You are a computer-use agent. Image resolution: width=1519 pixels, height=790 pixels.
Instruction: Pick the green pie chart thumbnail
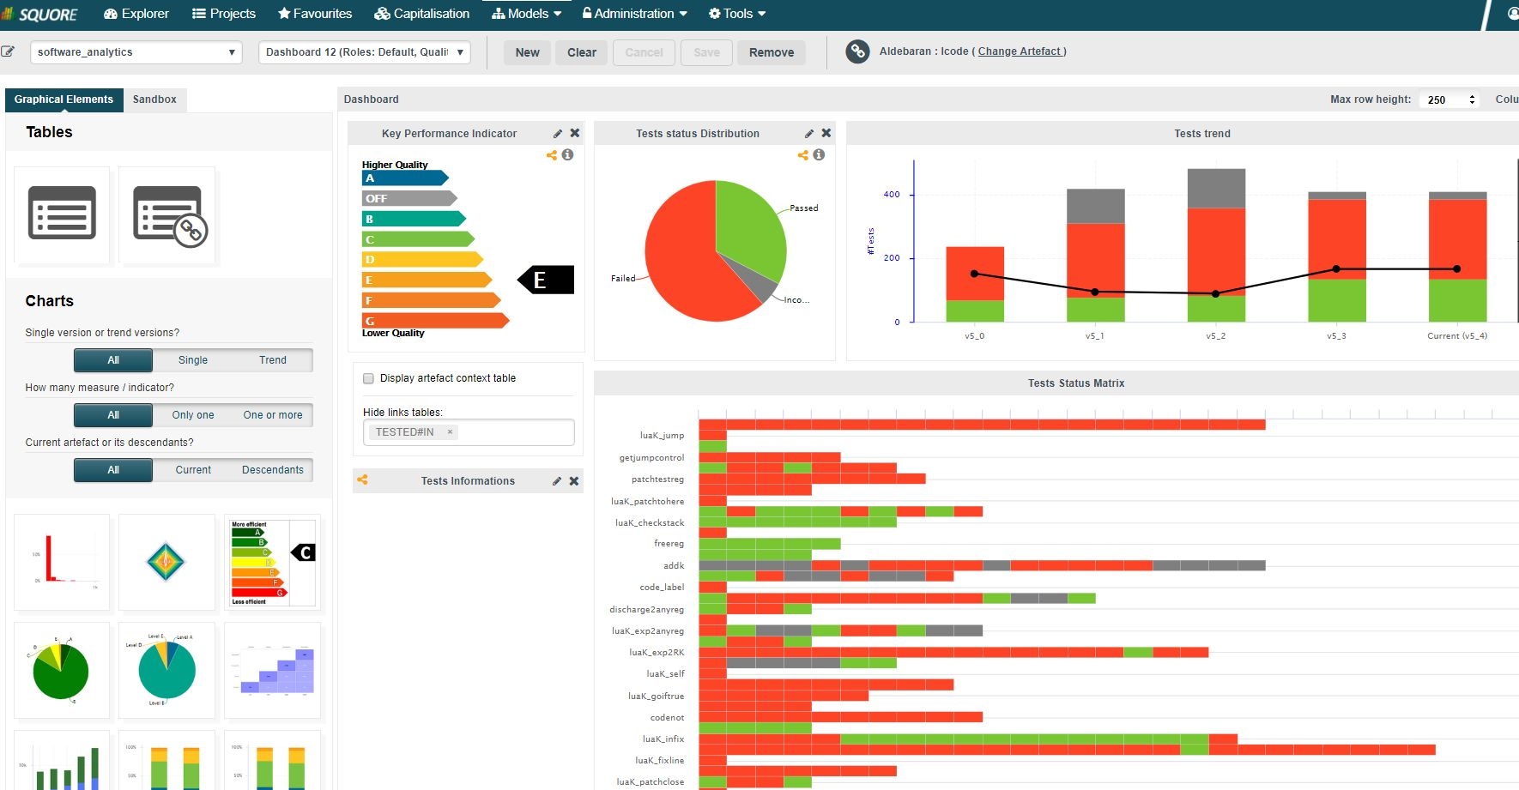(x=62, y=670)
